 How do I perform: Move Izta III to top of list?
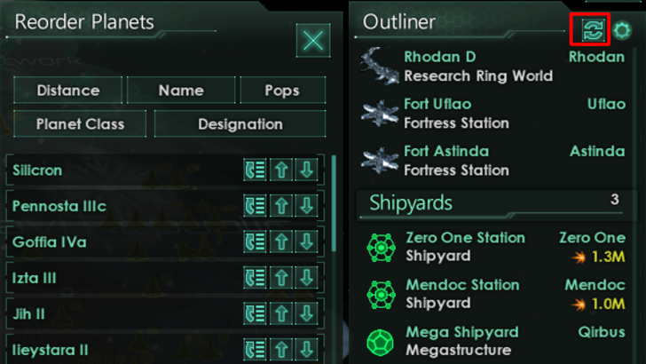point(256,278)
